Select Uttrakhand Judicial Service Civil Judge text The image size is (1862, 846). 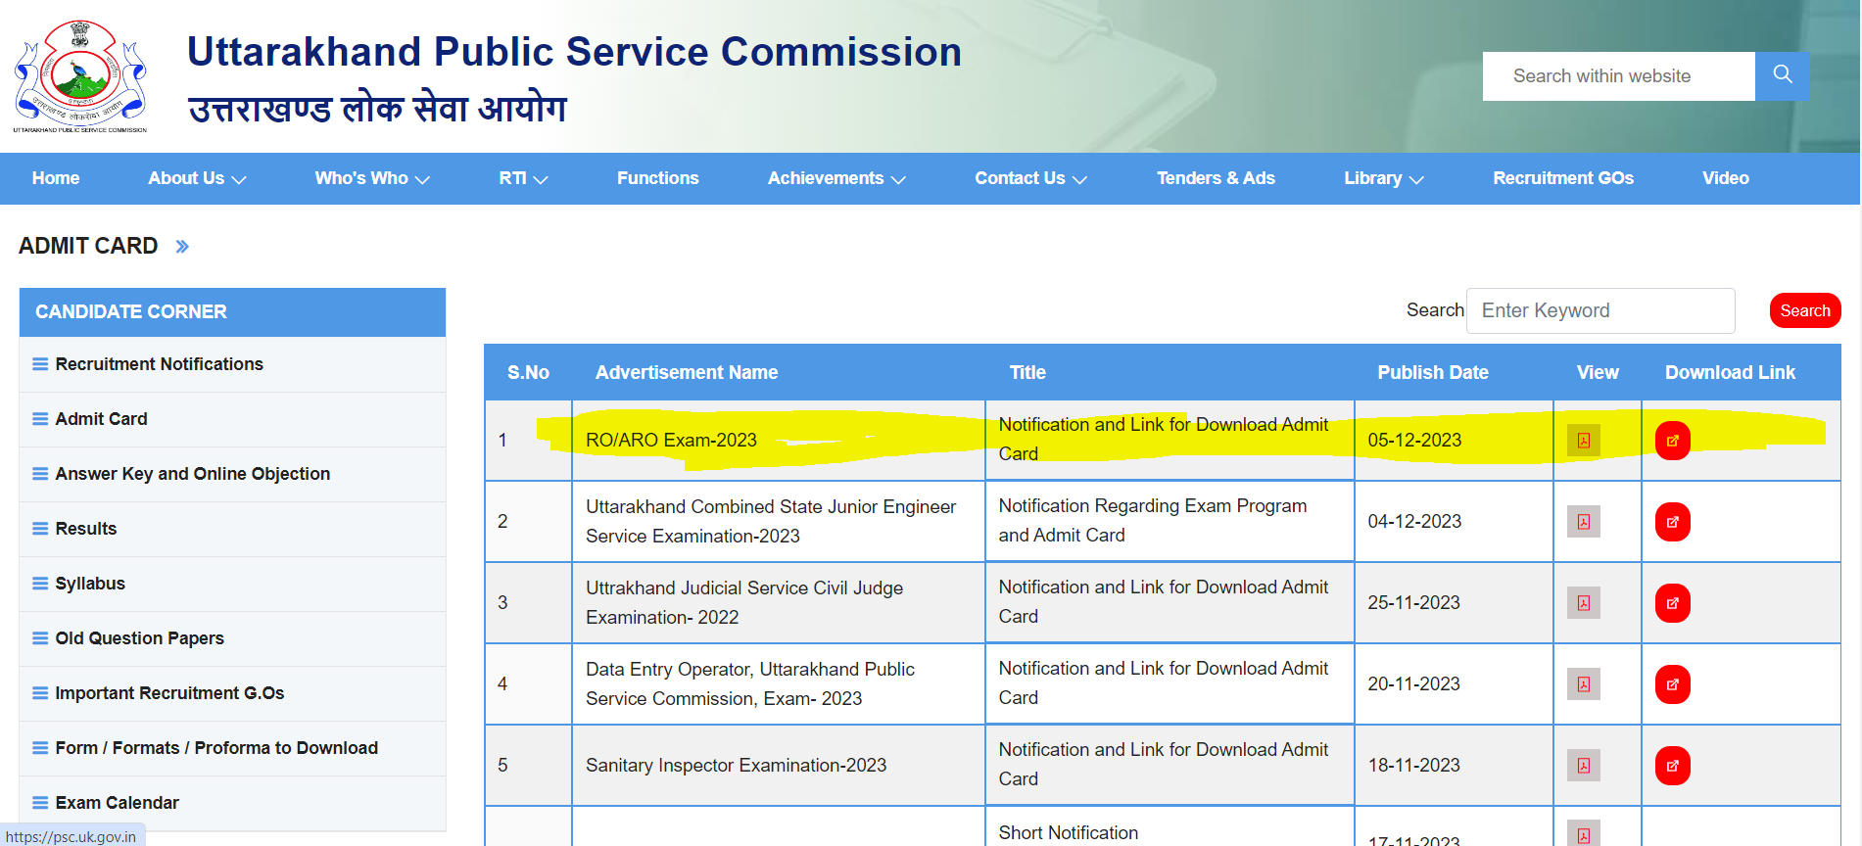pyautogui.click(x=744, y=603)
